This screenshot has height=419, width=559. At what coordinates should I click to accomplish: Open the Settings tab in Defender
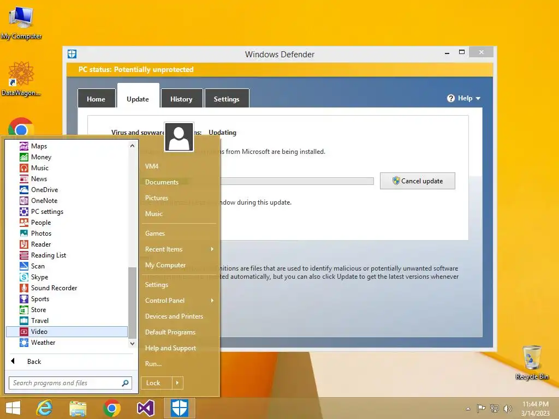(227, 99)
